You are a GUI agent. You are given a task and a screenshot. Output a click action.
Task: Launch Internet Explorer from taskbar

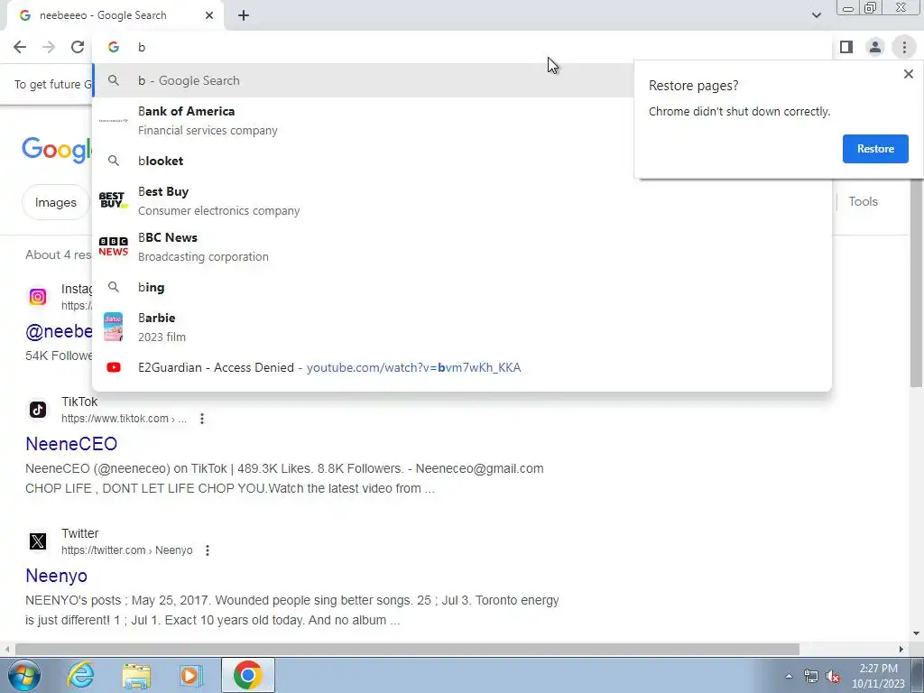click(x=80, y=675)
